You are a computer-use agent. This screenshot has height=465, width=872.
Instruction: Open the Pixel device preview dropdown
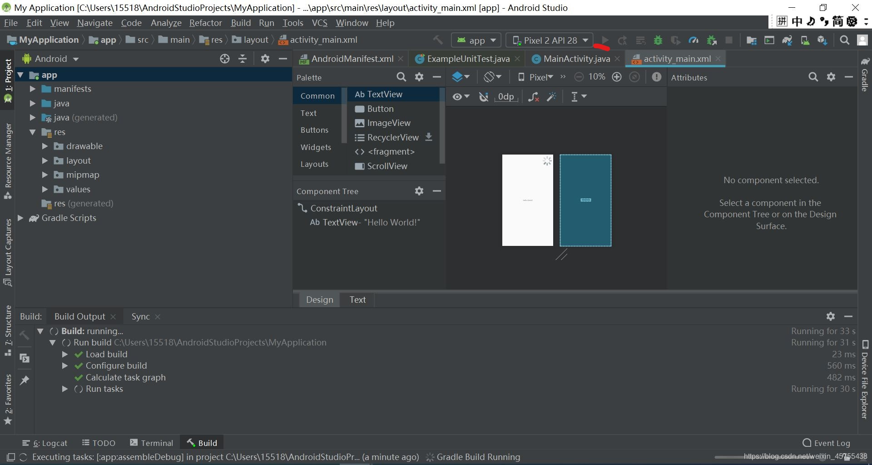coord(535,77)
